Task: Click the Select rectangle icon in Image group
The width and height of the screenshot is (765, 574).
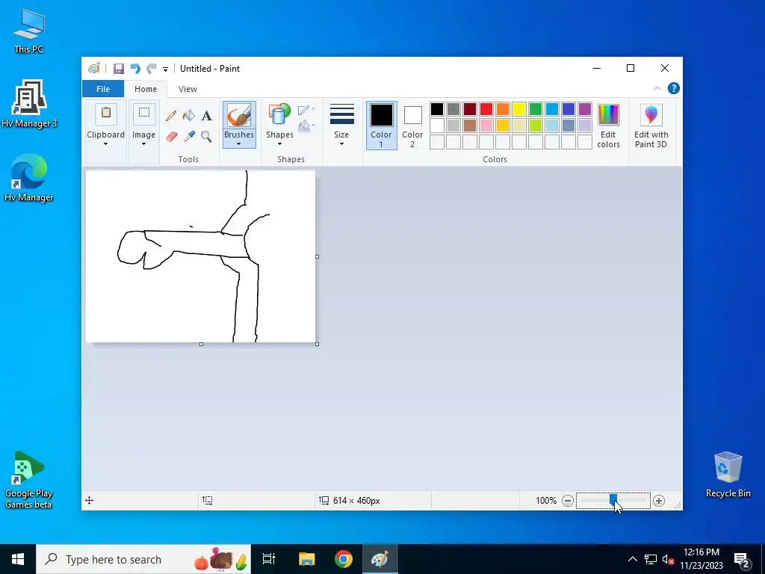Action: pos(144,114)
